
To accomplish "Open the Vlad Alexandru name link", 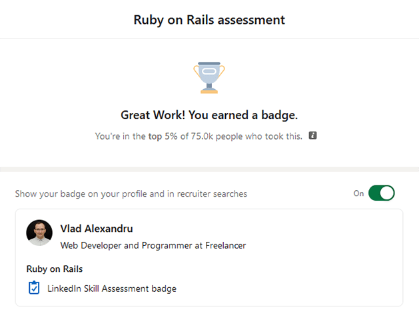I will pos(97,229).
